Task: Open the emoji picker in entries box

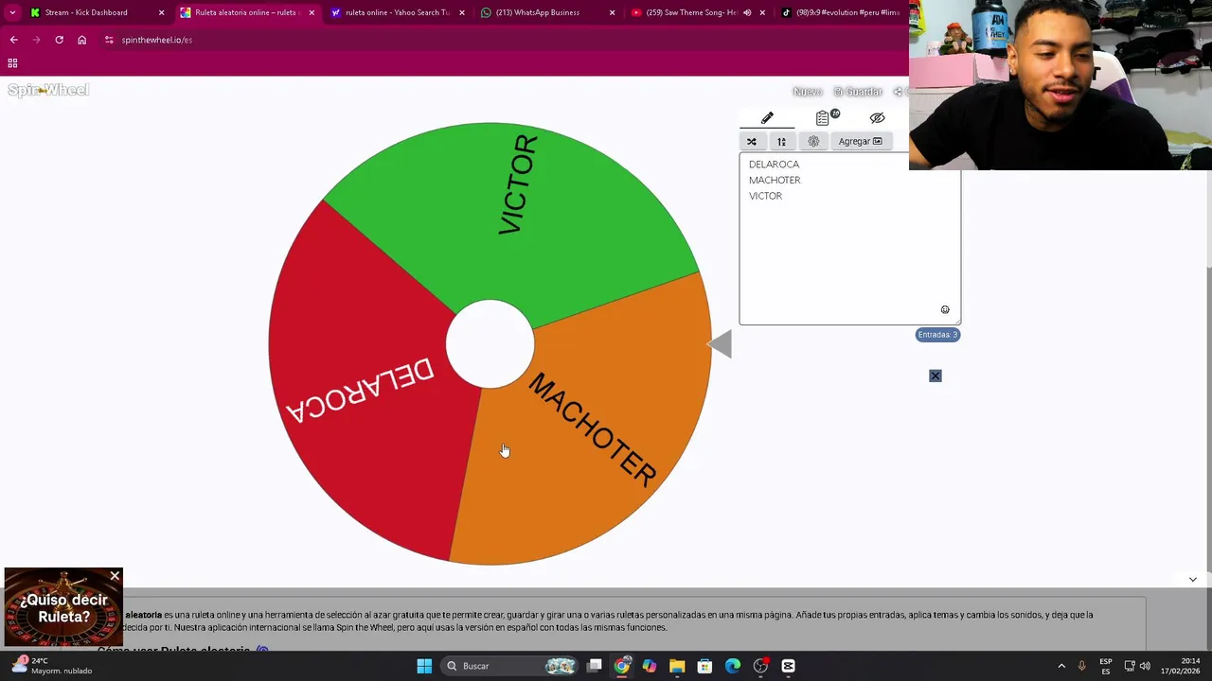Action: tap(945, 309)
